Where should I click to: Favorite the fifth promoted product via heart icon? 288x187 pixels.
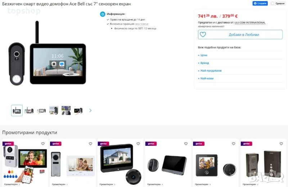tap(233, 144)
